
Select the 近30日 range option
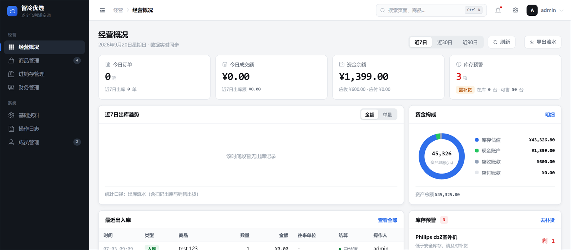point(445,42)
